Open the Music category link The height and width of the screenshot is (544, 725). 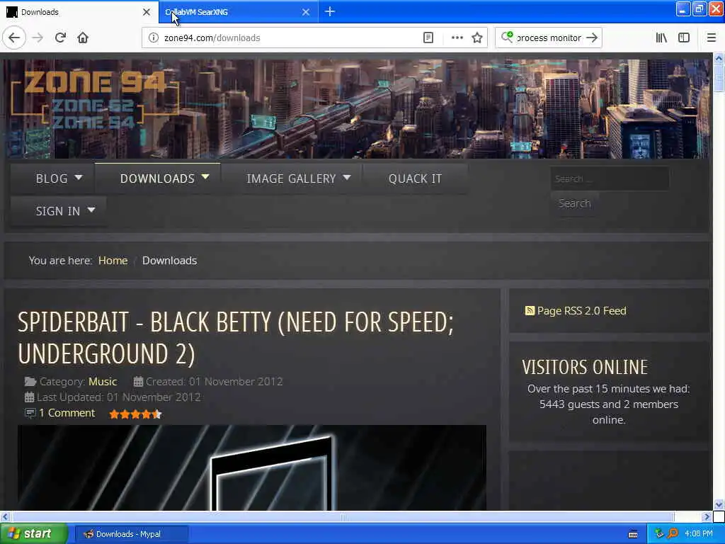pos(103,382)
